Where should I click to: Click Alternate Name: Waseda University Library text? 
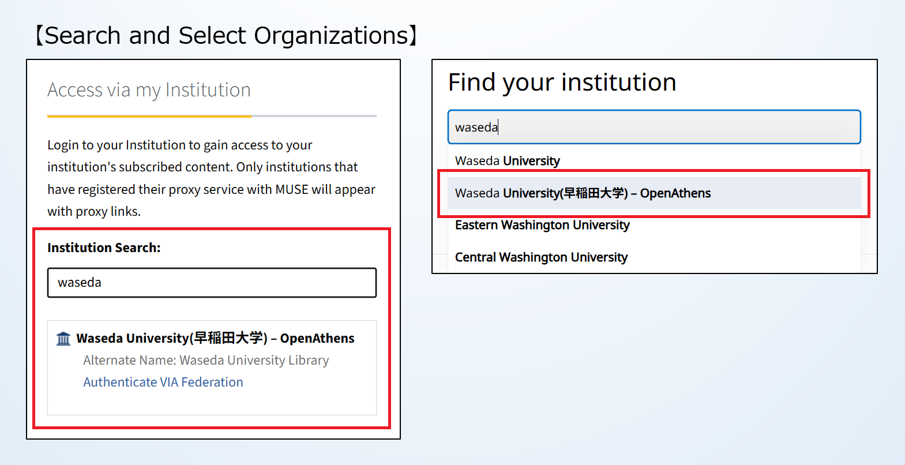tap(206, 361)
